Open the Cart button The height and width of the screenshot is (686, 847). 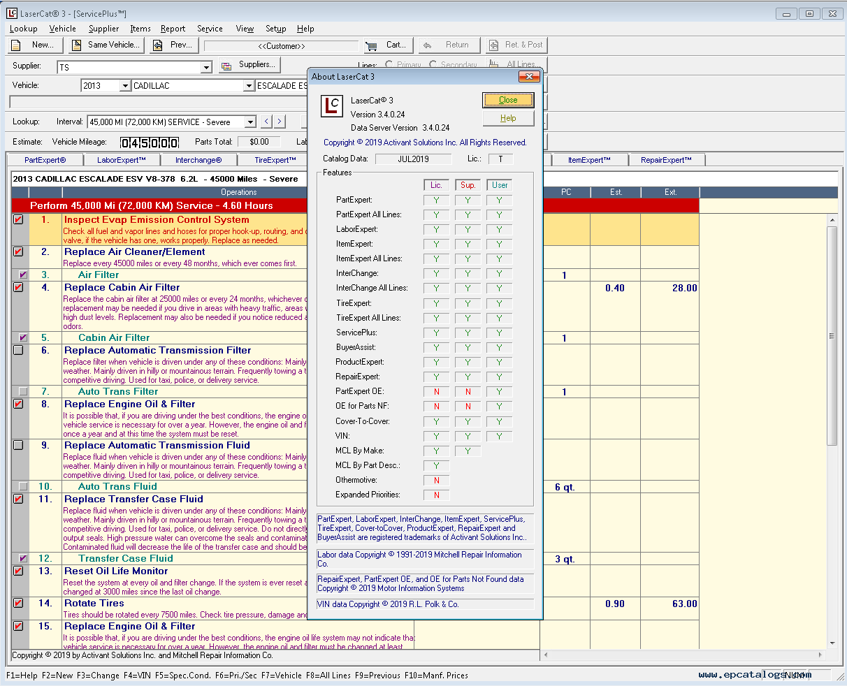coord(387,45)
